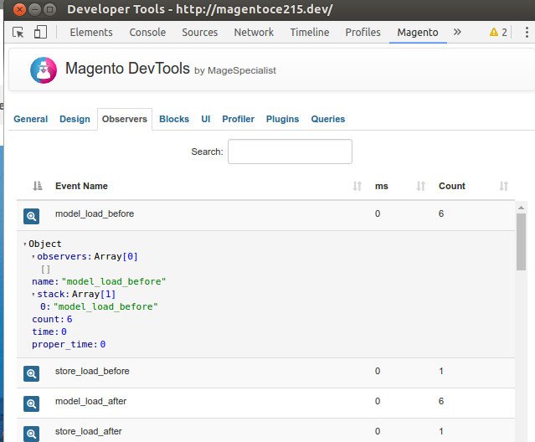Open the Profiler tab

(x=238, y=119)
